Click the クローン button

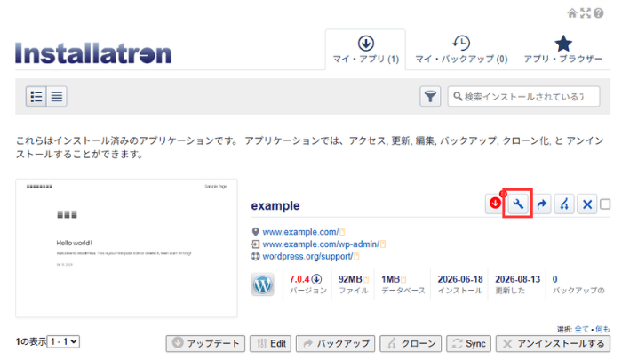click(x=411, y=343)
